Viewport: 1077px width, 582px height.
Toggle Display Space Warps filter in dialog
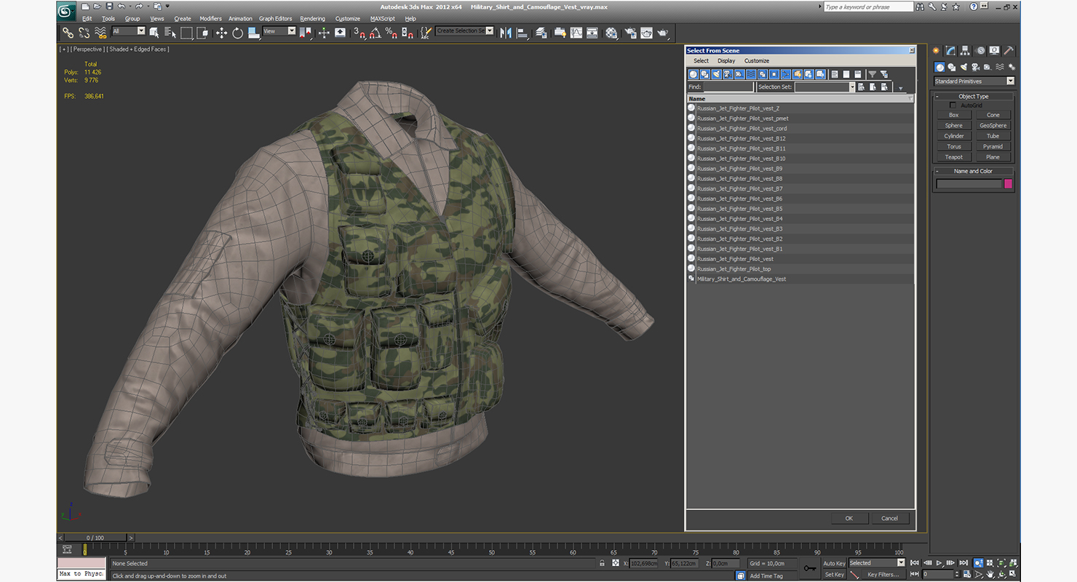pyautogui.click(x=751, y=74)
